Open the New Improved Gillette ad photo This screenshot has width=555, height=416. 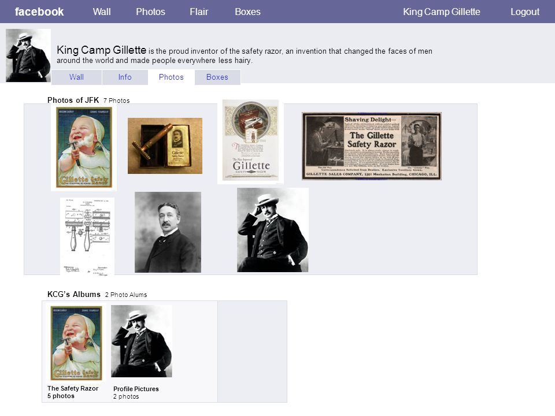250,142
